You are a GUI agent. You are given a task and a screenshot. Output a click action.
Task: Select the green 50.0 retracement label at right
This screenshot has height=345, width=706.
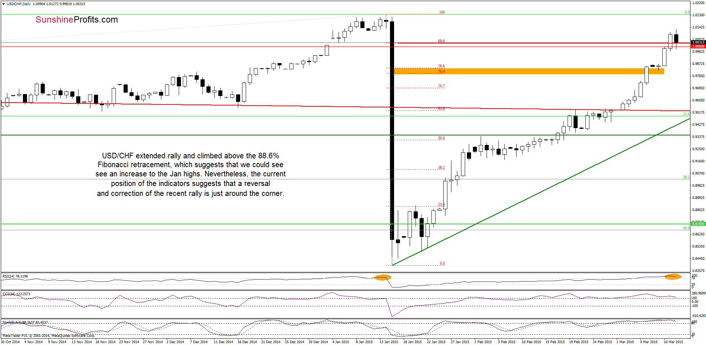(686, 228)
